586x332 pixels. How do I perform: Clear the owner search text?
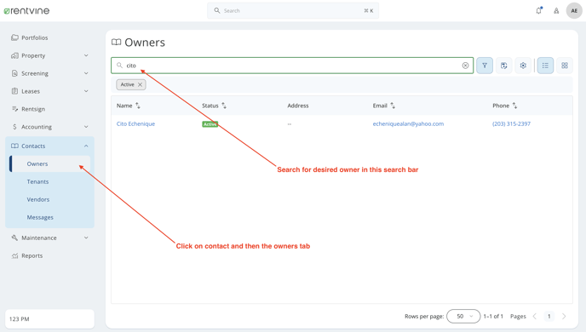click(x=465, y=66)
